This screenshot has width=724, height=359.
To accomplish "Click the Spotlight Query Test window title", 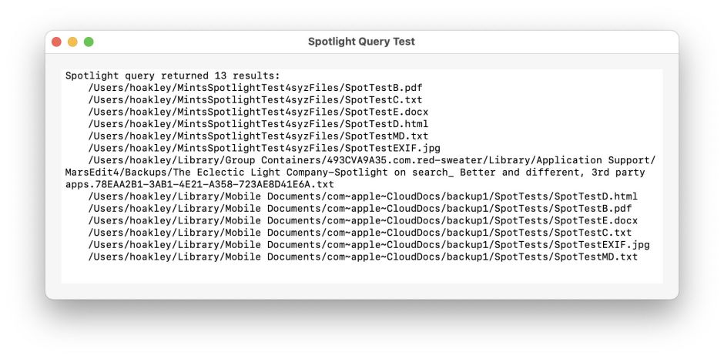I will pyautogui.click(x=361, y=42).
